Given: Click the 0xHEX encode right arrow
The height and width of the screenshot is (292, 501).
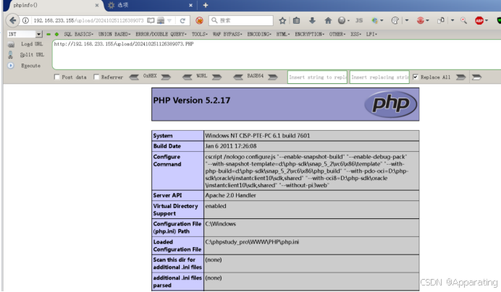Looking at the screenshot, I should point(166,77).
